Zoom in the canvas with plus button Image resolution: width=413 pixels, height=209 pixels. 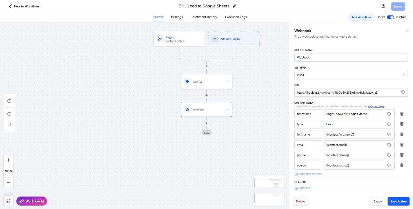tap(8, 160)
